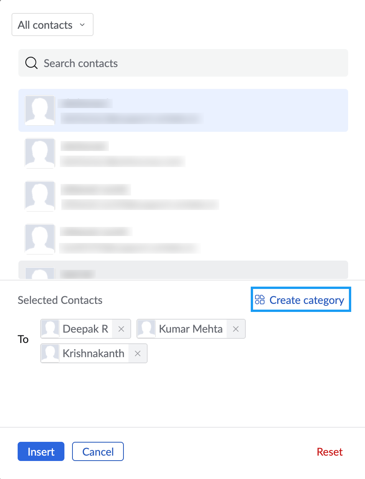Remove Kumar Mehta from selected contacts

pos(236,329)
